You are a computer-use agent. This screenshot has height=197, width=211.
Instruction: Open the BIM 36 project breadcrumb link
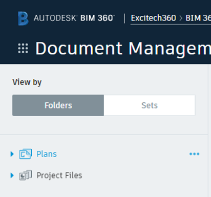[x=198, y=18]
